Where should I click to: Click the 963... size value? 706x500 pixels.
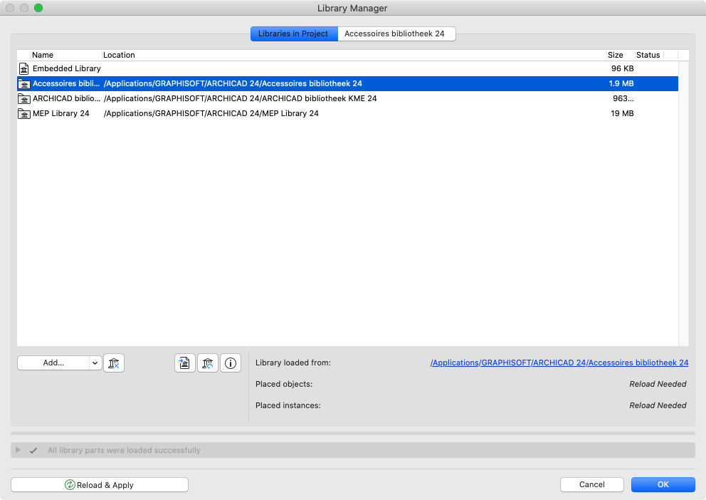click(x=623, y=98)
